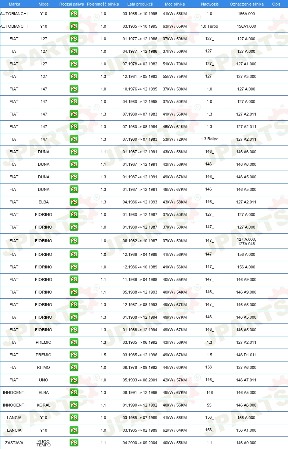This screenshot has height=449, width=288.
Task: Click fuel icon in Fiat 127 75KM row
Action: point(74,76)
